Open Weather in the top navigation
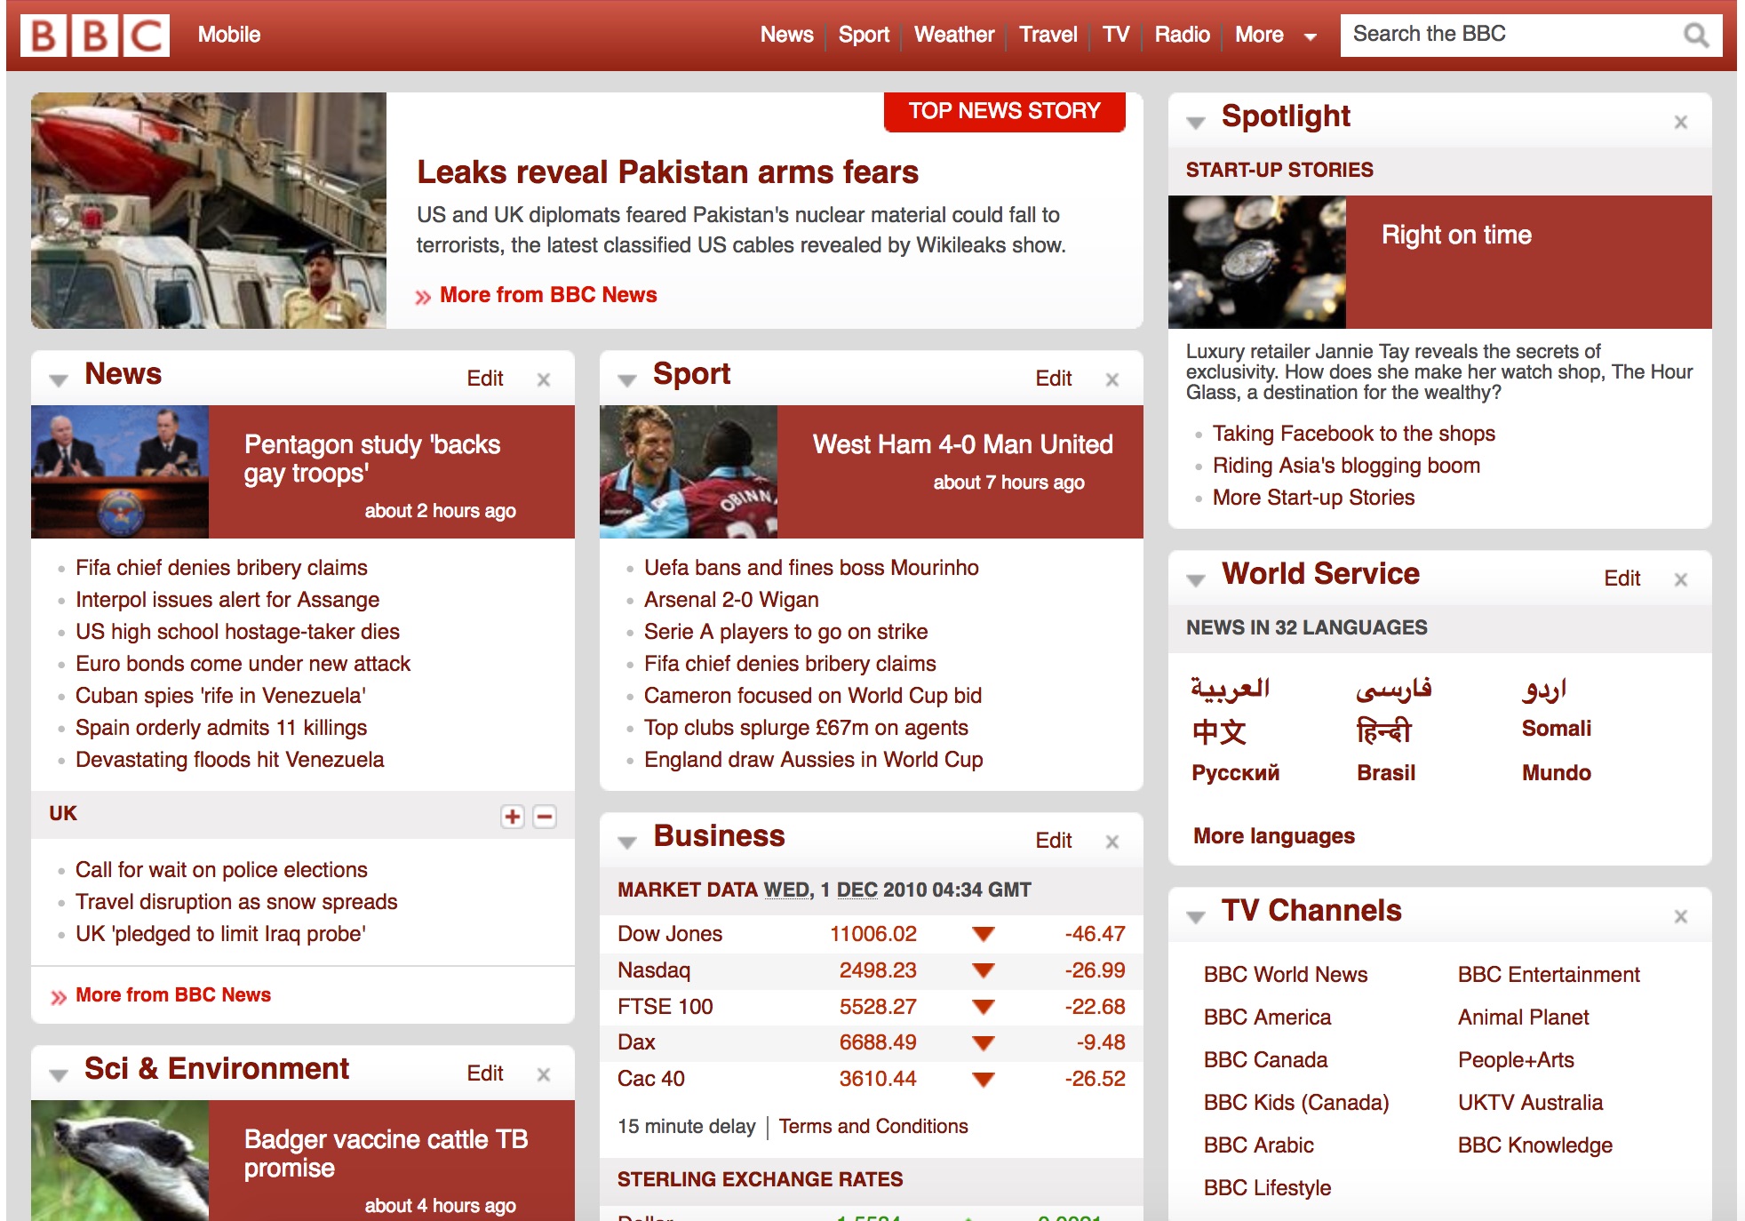The image size is (1745, 1221). pos(953,36)
